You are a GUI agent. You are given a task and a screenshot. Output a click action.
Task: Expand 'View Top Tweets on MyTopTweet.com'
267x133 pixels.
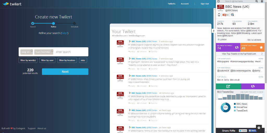click(x=240, y=54)
